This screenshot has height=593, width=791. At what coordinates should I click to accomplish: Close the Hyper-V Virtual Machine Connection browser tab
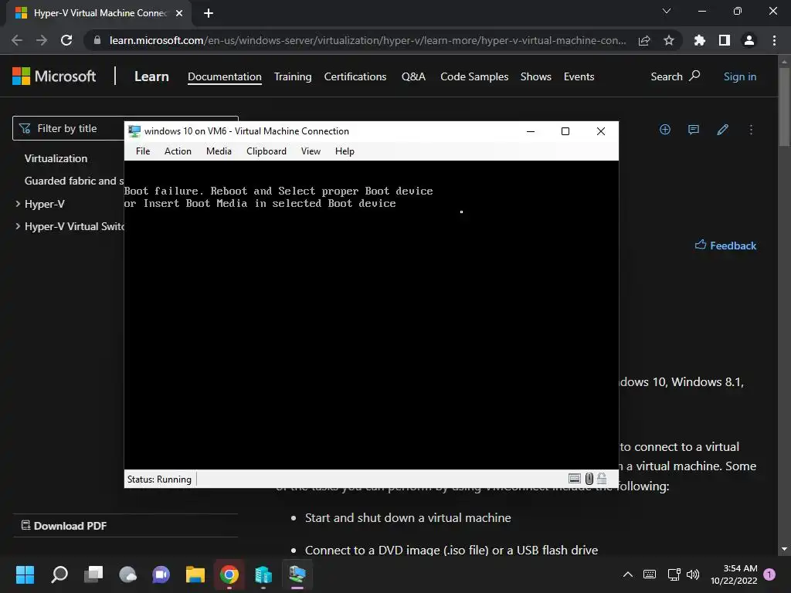pyautogui.click(x=179, y=13)
